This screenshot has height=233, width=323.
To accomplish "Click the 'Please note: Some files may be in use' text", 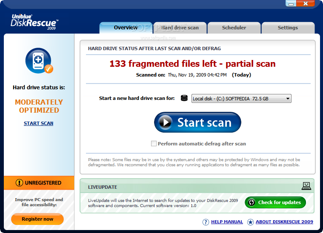I will [x=194, y=162].
